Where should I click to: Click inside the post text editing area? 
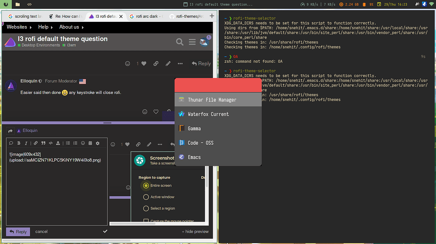coord(57,185)
